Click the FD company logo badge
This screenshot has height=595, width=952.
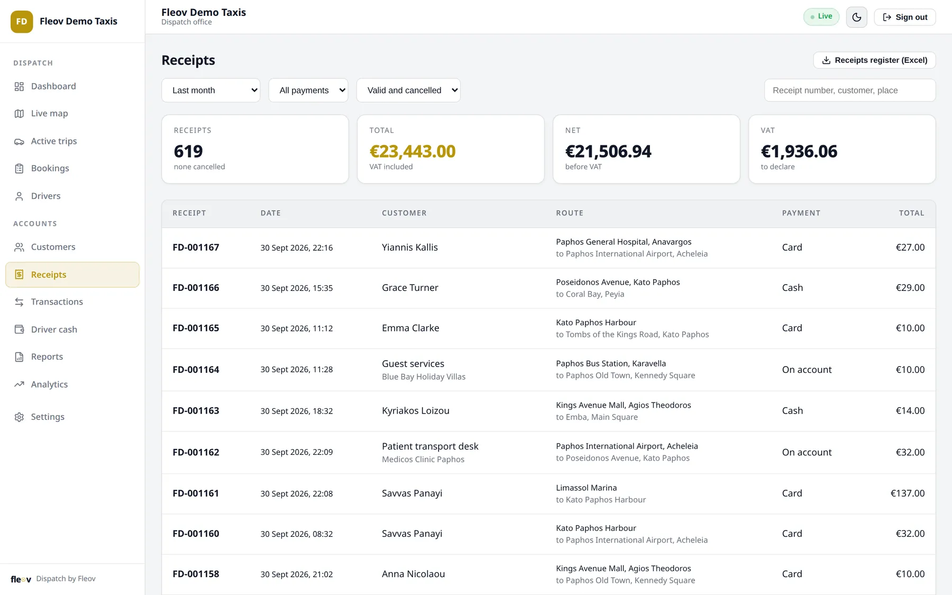(22, 22)
